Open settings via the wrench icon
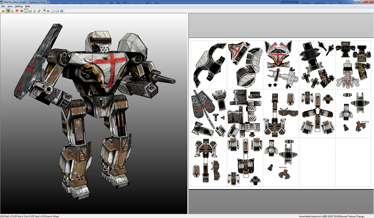 point(39,11)
